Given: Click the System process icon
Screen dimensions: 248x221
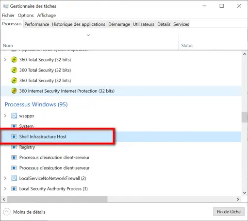Looking at the screenshot, I should (14, 126).
